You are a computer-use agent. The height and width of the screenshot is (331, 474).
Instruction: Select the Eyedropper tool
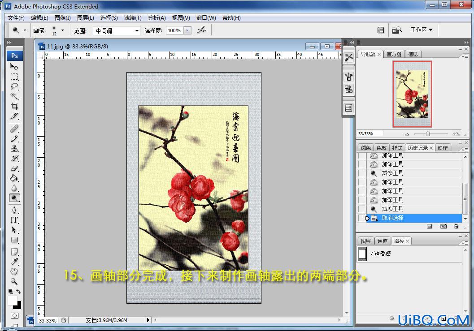(14, 262)
